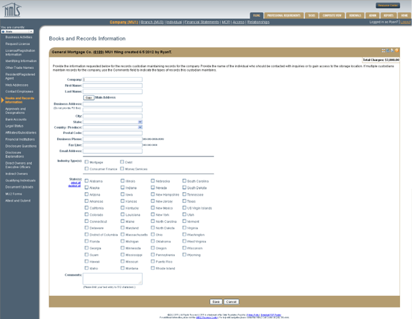Open the Company (MU1) link

coord(124,22)
